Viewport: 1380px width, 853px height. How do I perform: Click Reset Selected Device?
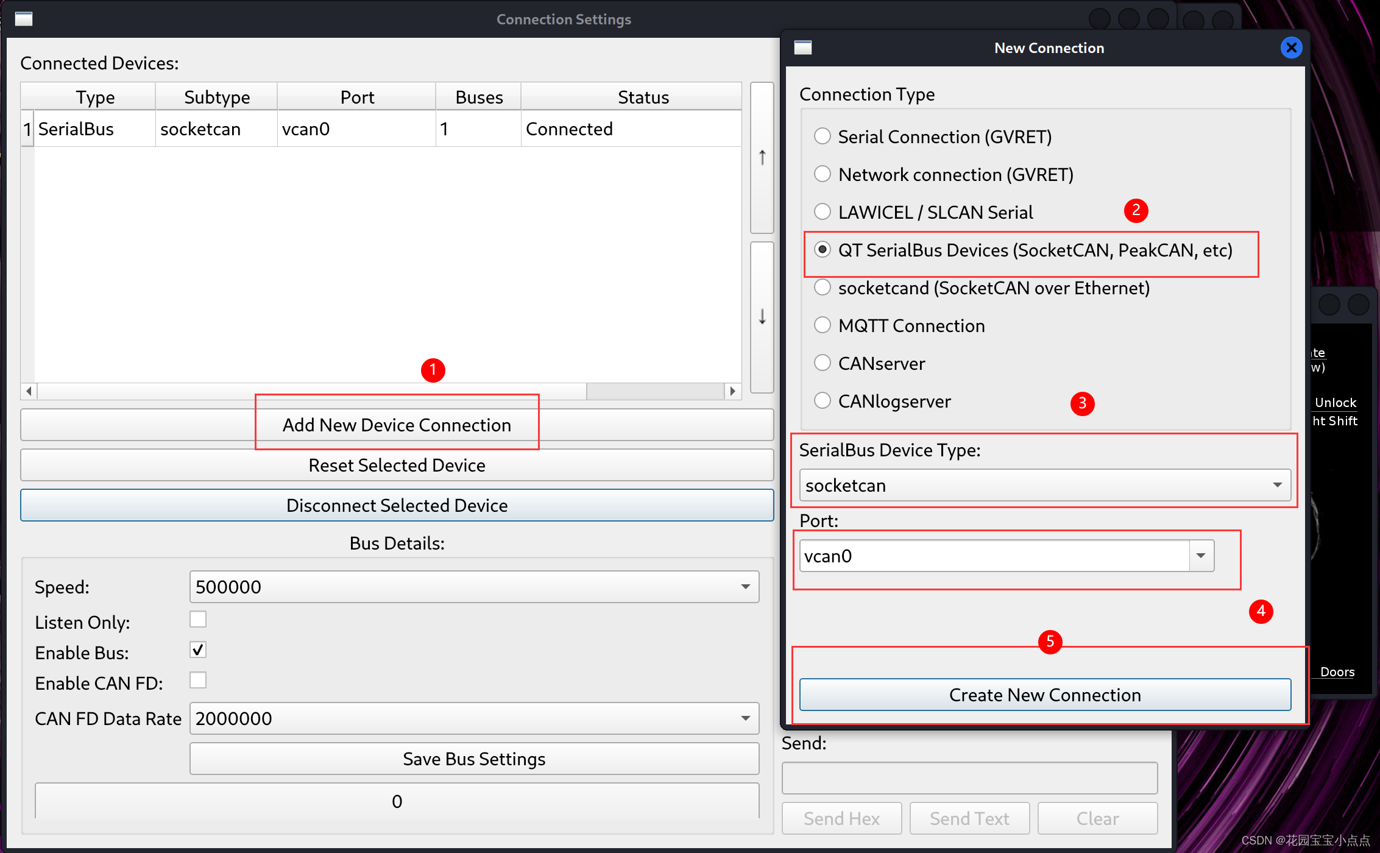(397, 465)
